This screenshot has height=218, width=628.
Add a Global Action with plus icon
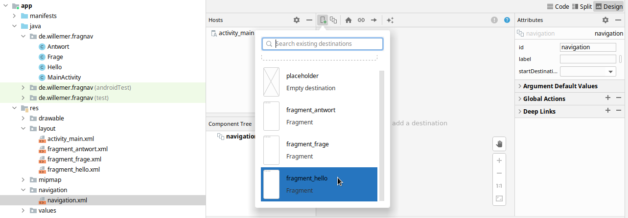[x=607, y=98]
